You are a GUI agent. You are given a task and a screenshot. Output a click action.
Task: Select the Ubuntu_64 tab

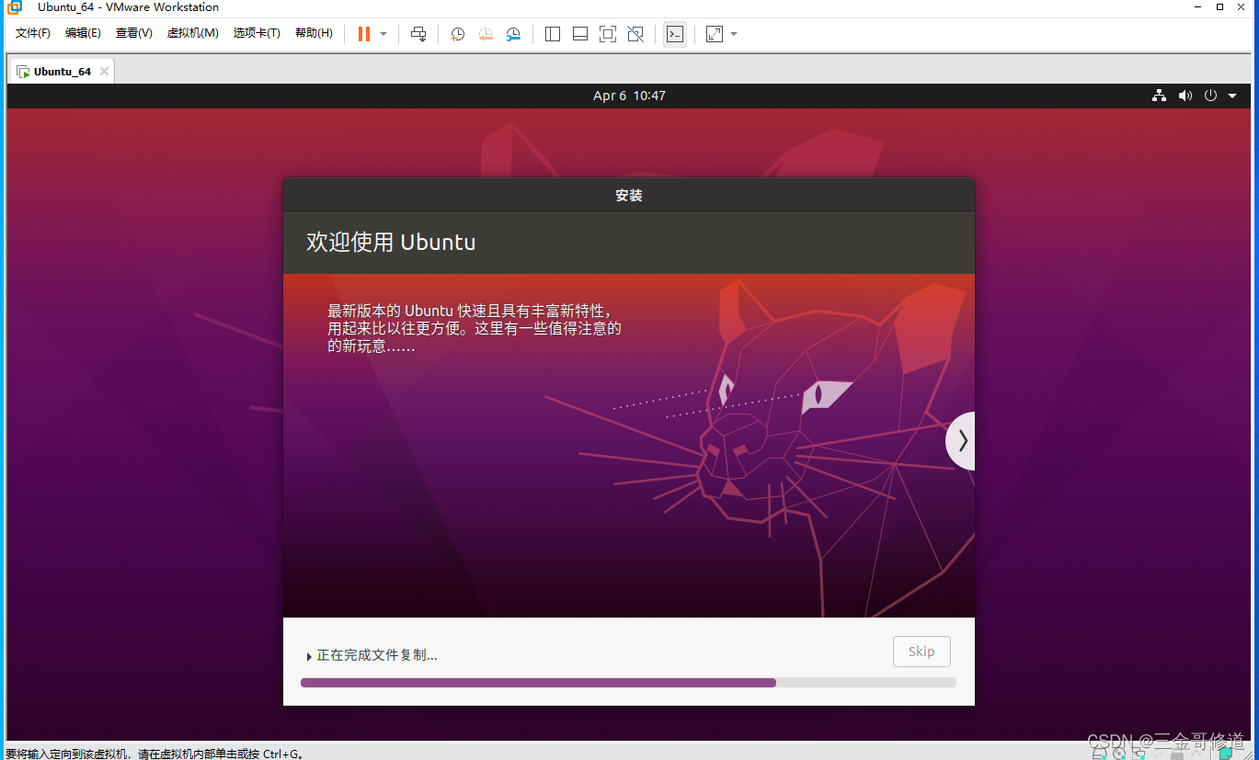click(x=62, y=72)
